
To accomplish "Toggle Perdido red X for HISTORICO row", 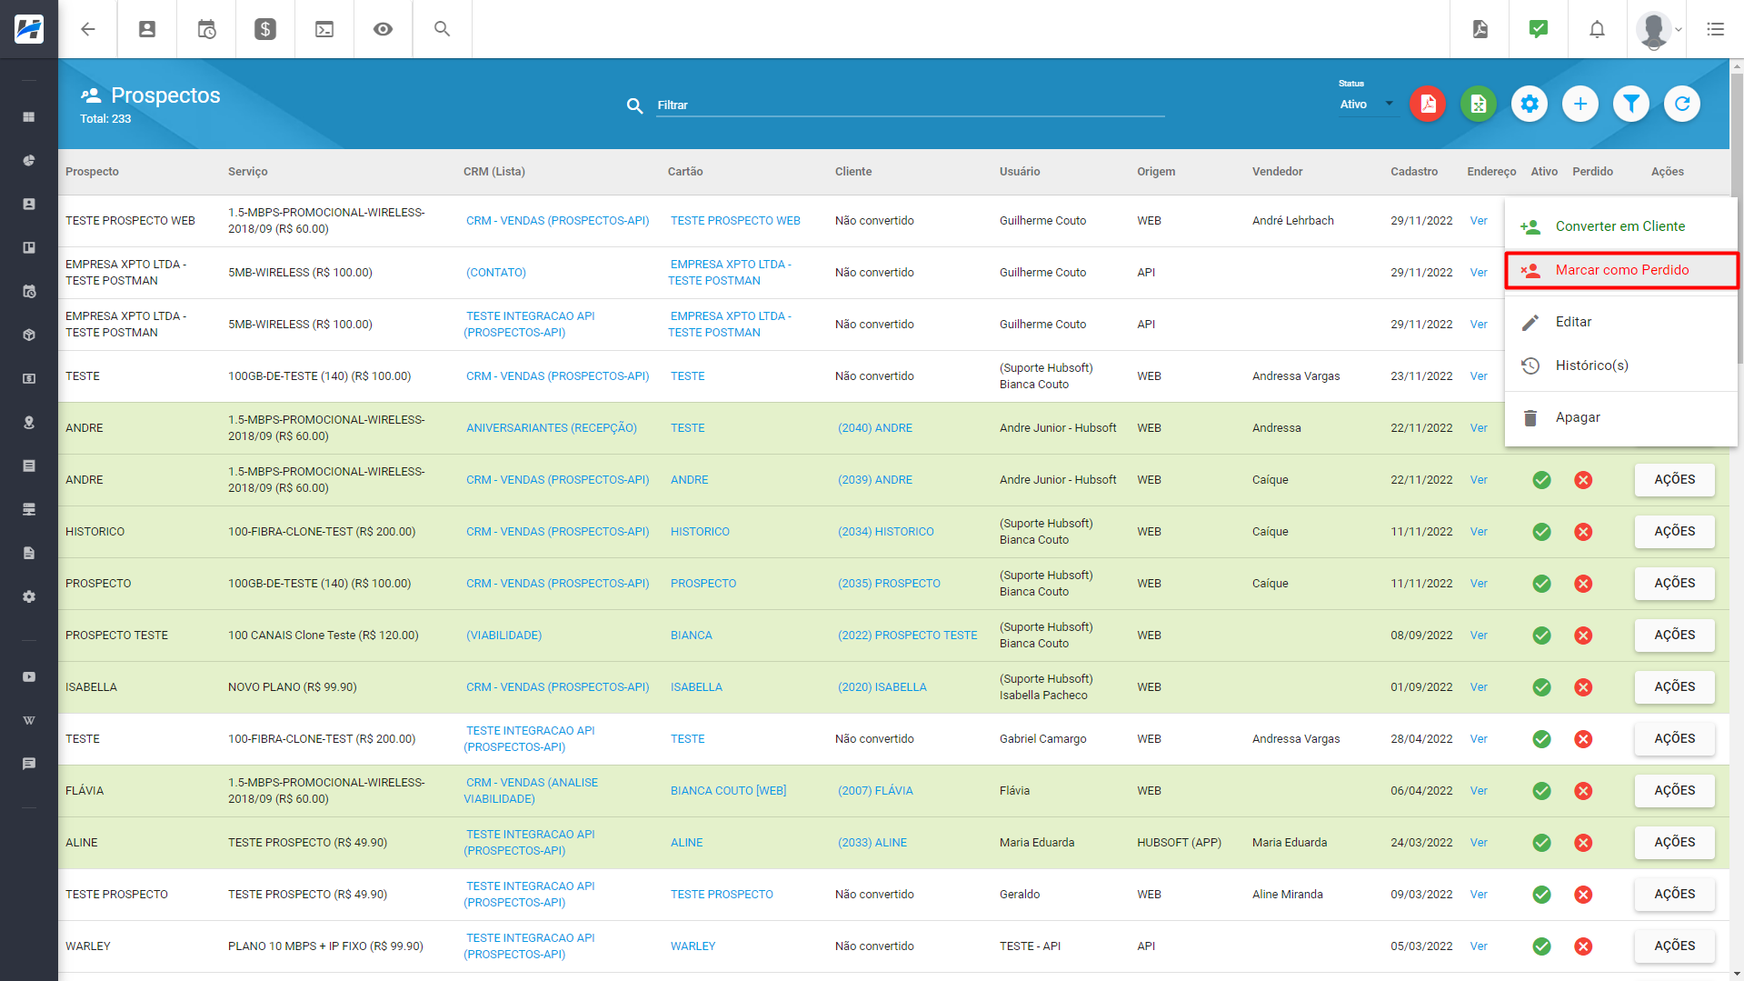I will click(1583, 532).
